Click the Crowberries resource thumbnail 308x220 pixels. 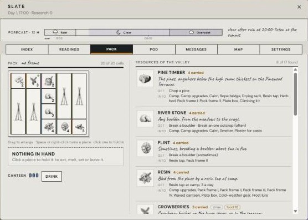pos(145,209)
